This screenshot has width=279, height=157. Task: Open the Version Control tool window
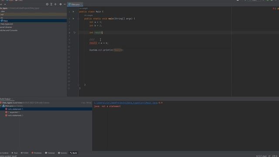[4, 153]
